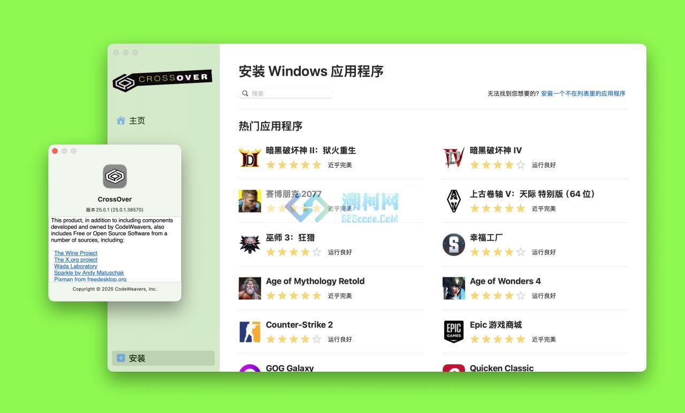Open The Wine Project link
The width and height of the screenshot is (685, 413).
(75, 253)
